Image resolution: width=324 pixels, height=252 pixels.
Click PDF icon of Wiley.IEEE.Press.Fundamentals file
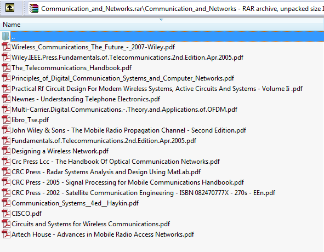tap(6, 57)
